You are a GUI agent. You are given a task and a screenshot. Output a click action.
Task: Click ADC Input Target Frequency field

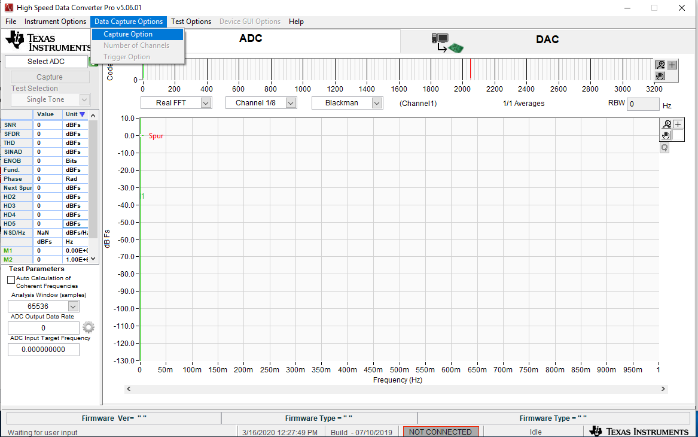click(44, 350)
